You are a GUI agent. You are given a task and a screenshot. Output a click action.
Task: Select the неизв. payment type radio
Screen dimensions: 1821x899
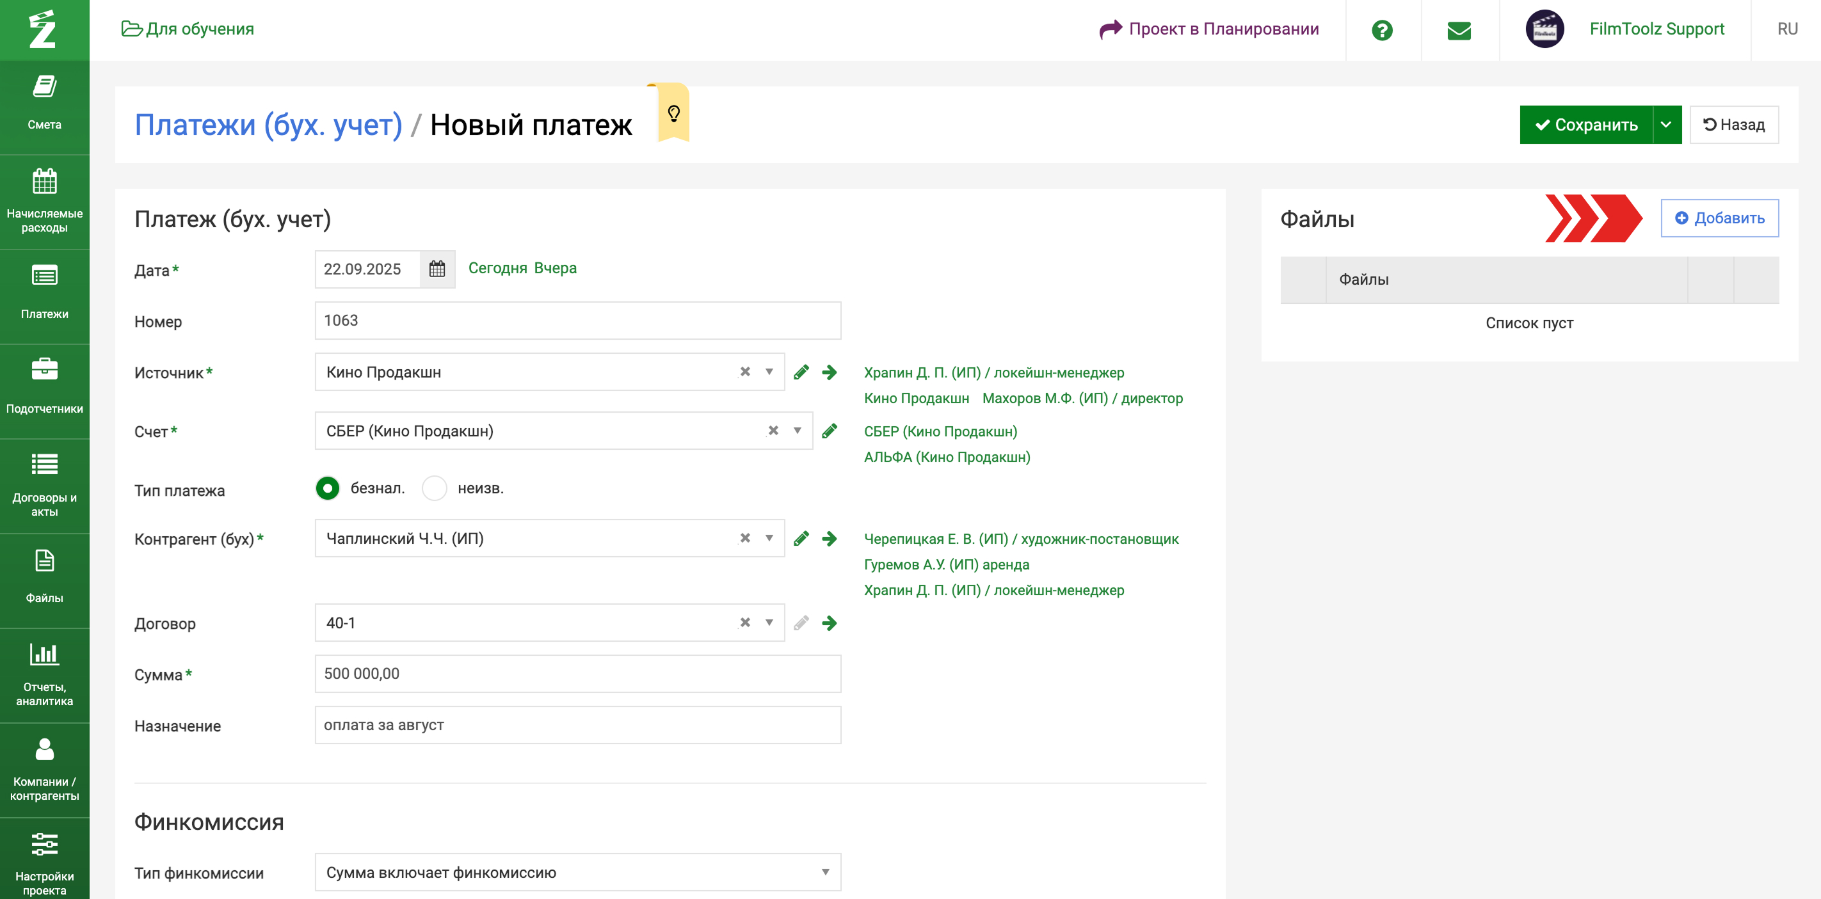point(434,488)
